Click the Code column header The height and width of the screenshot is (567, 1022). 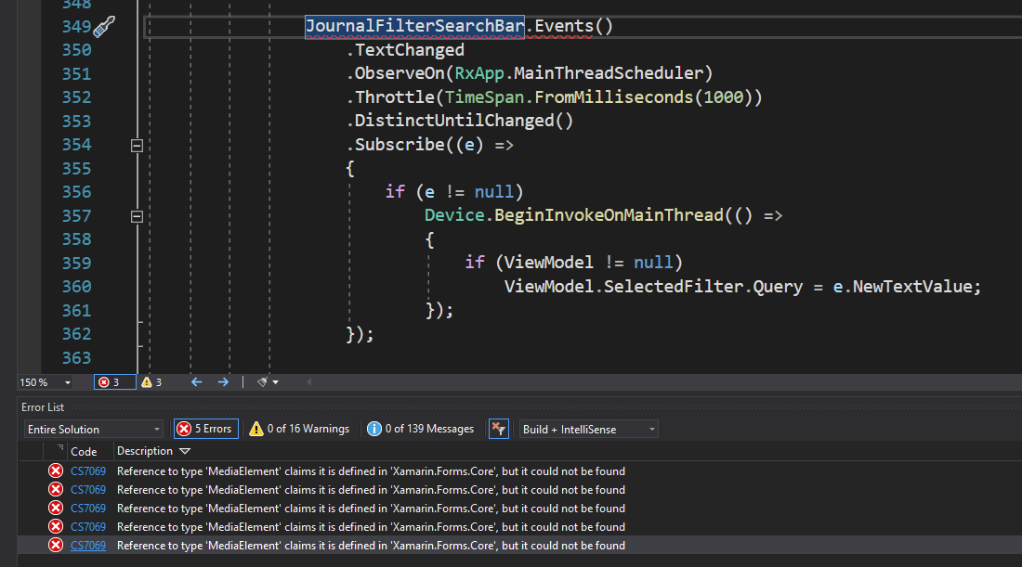coord(85,451)
